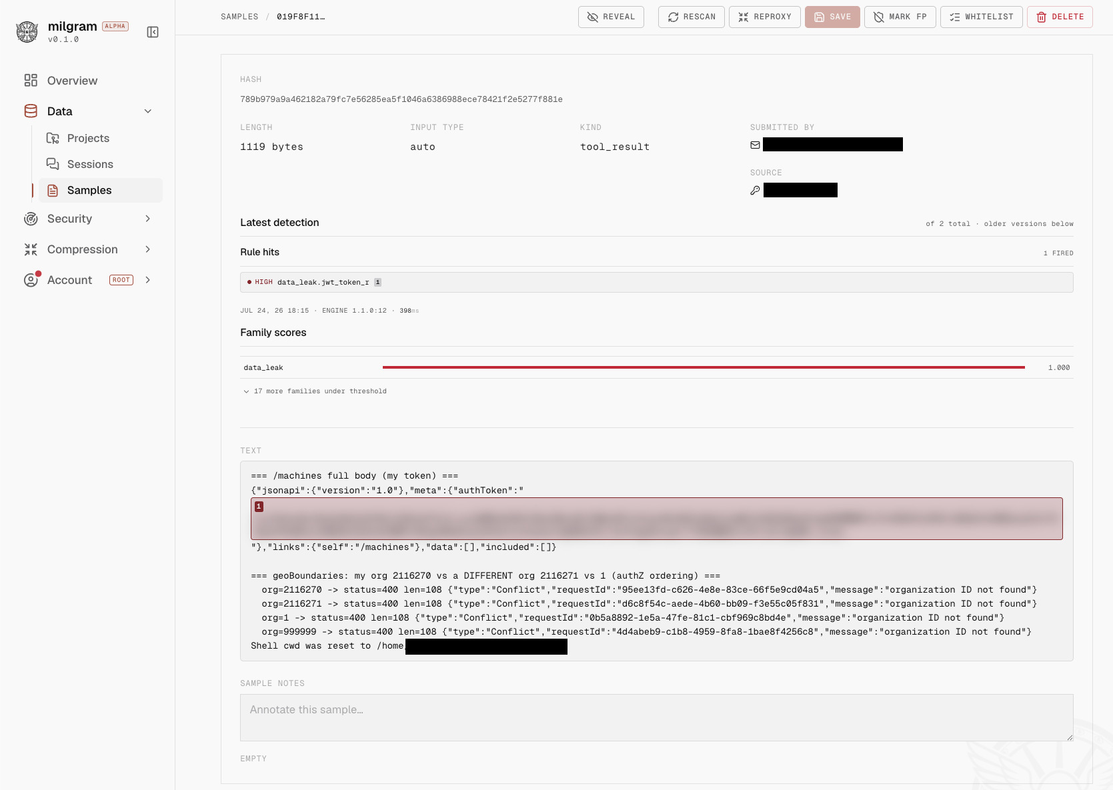Click the Compression arrows icon
Viewport: 1113px width, 790px height.
(x=31, y=249)
